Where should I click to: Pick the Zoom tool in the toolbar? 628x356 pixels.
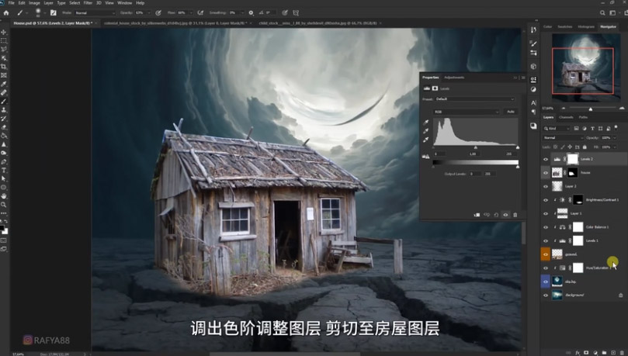tap(4, 205)
